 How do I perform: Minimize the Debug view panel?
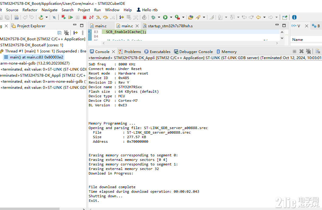tap(75, 25)
